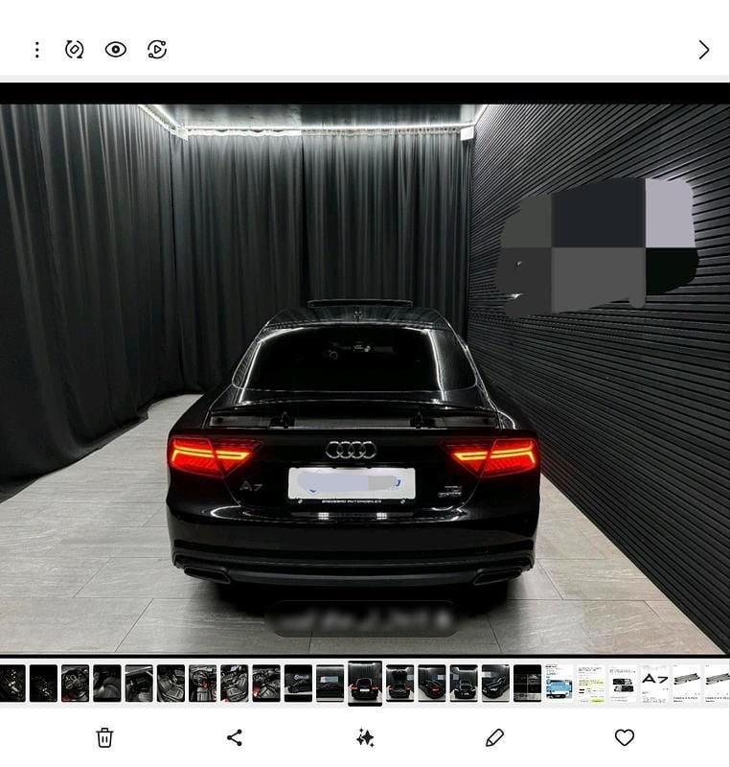This screenshot has width=730, height=767.
Task: Go to next image with right chevron
Action: click(x=703, y=50)
